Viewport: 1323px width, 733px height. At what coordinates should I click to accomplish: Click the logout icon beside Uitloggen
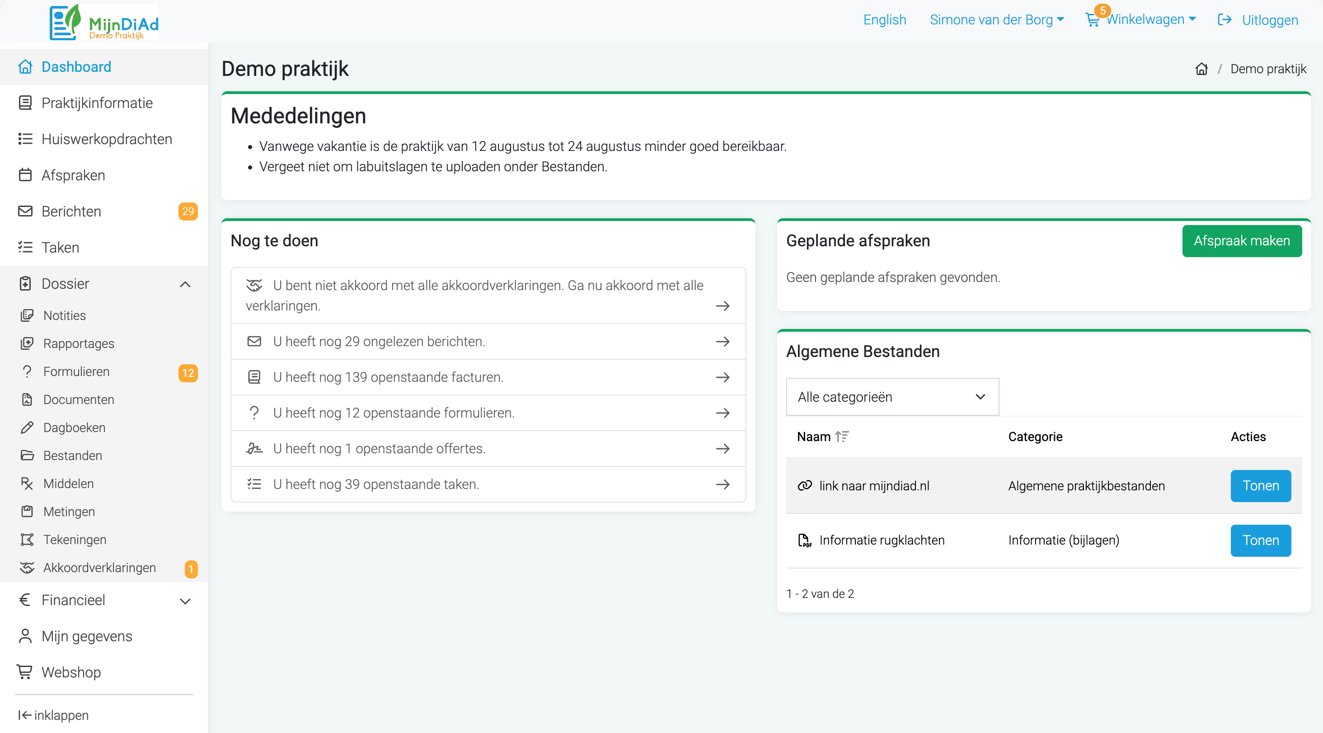(1224, 19)
